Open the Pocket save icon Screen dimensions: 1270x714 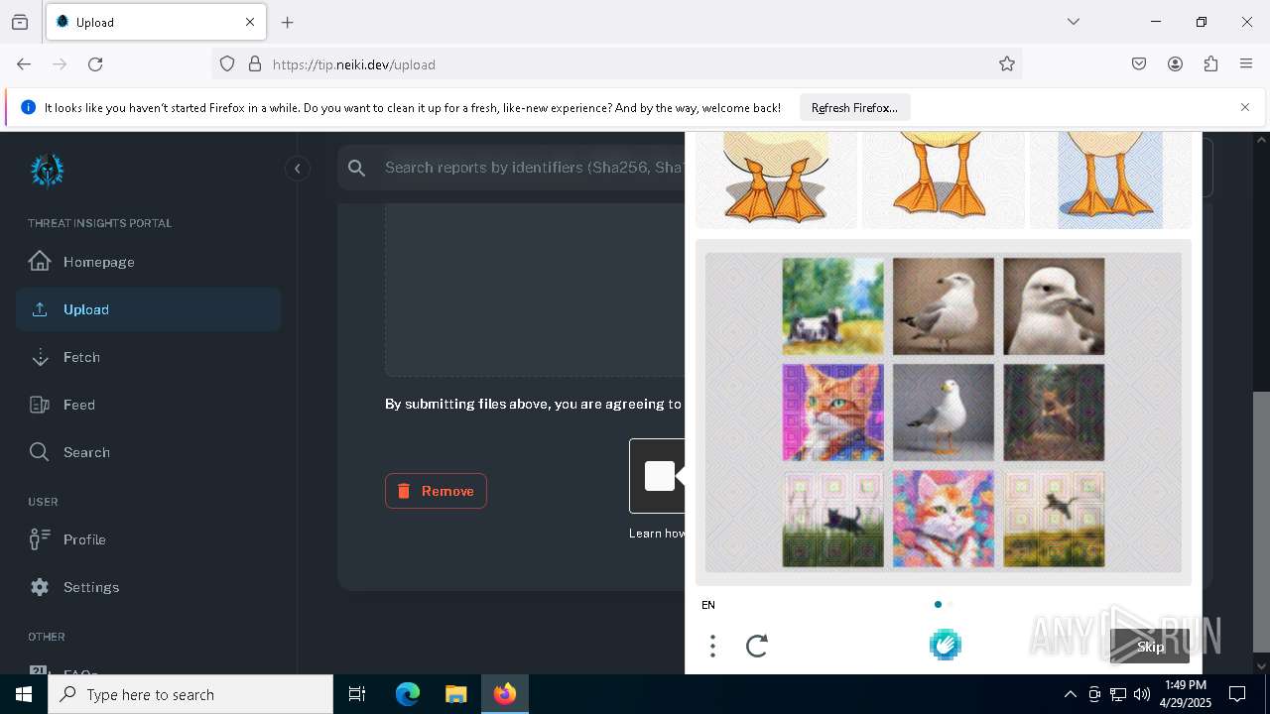click(x=1139, y=64)
